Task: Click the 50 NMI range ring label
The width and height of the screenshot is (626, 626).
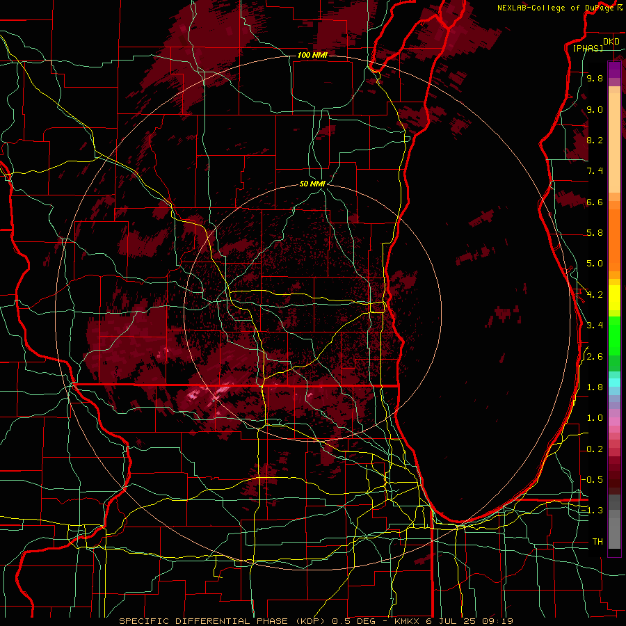Action: pos(312,184)
